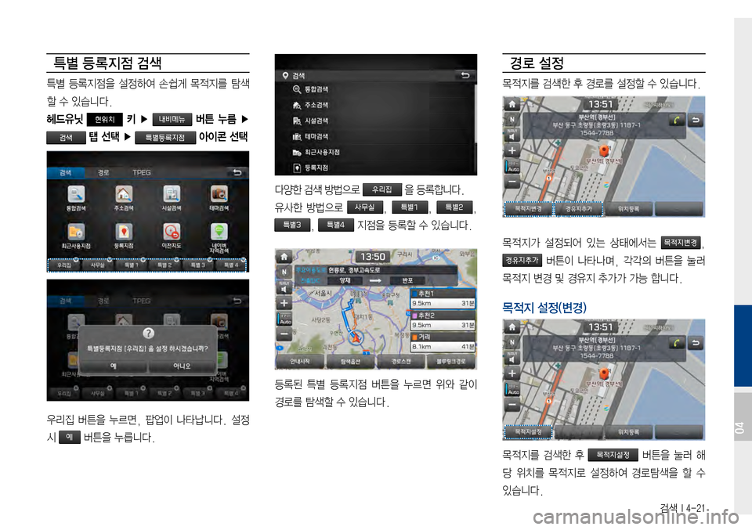Tap 특별 2 button below the search grid
This screenshot has height=530, width=752.
164,265
